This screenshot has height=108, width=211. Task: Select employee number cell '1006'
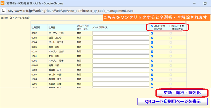pos(34,84)
